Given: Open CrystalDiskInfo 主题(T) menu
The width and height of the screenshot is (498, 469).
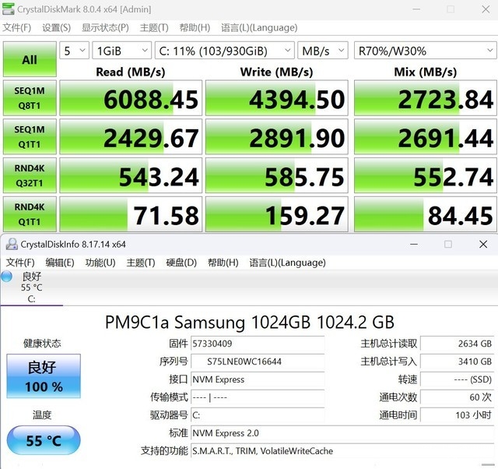Looking at the screenshot, I should (x=141, y=263).
